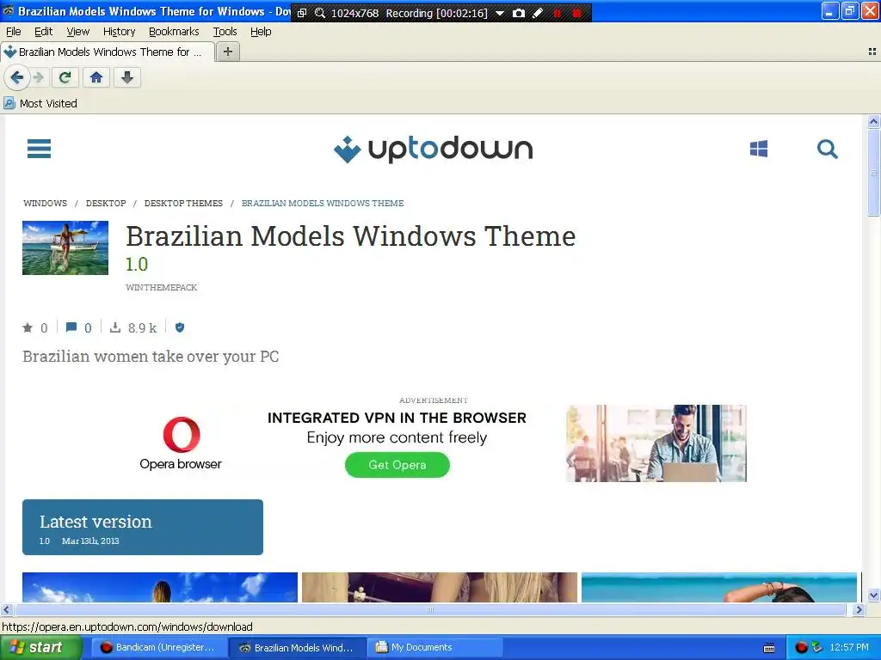Click the Latest version button

(143, 527)
